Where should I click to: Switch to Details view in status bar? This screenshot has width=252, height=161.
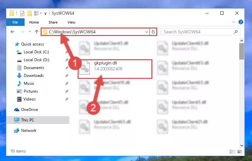coord(232,152)
